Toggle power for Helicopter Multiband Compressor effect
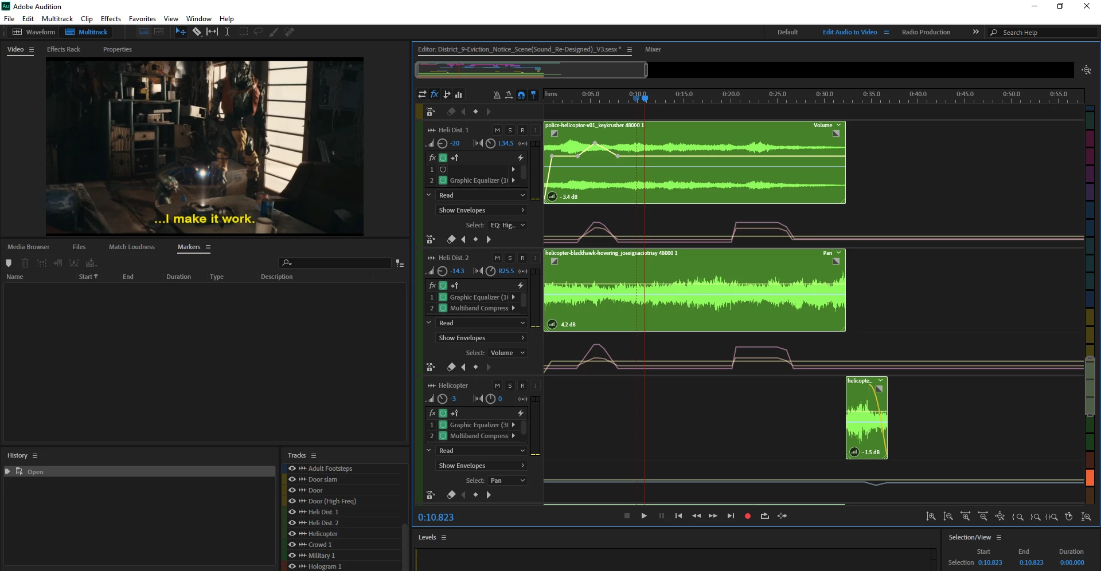Image resolution: width=1101 pixels, height=571 pixels. [443, 436]
